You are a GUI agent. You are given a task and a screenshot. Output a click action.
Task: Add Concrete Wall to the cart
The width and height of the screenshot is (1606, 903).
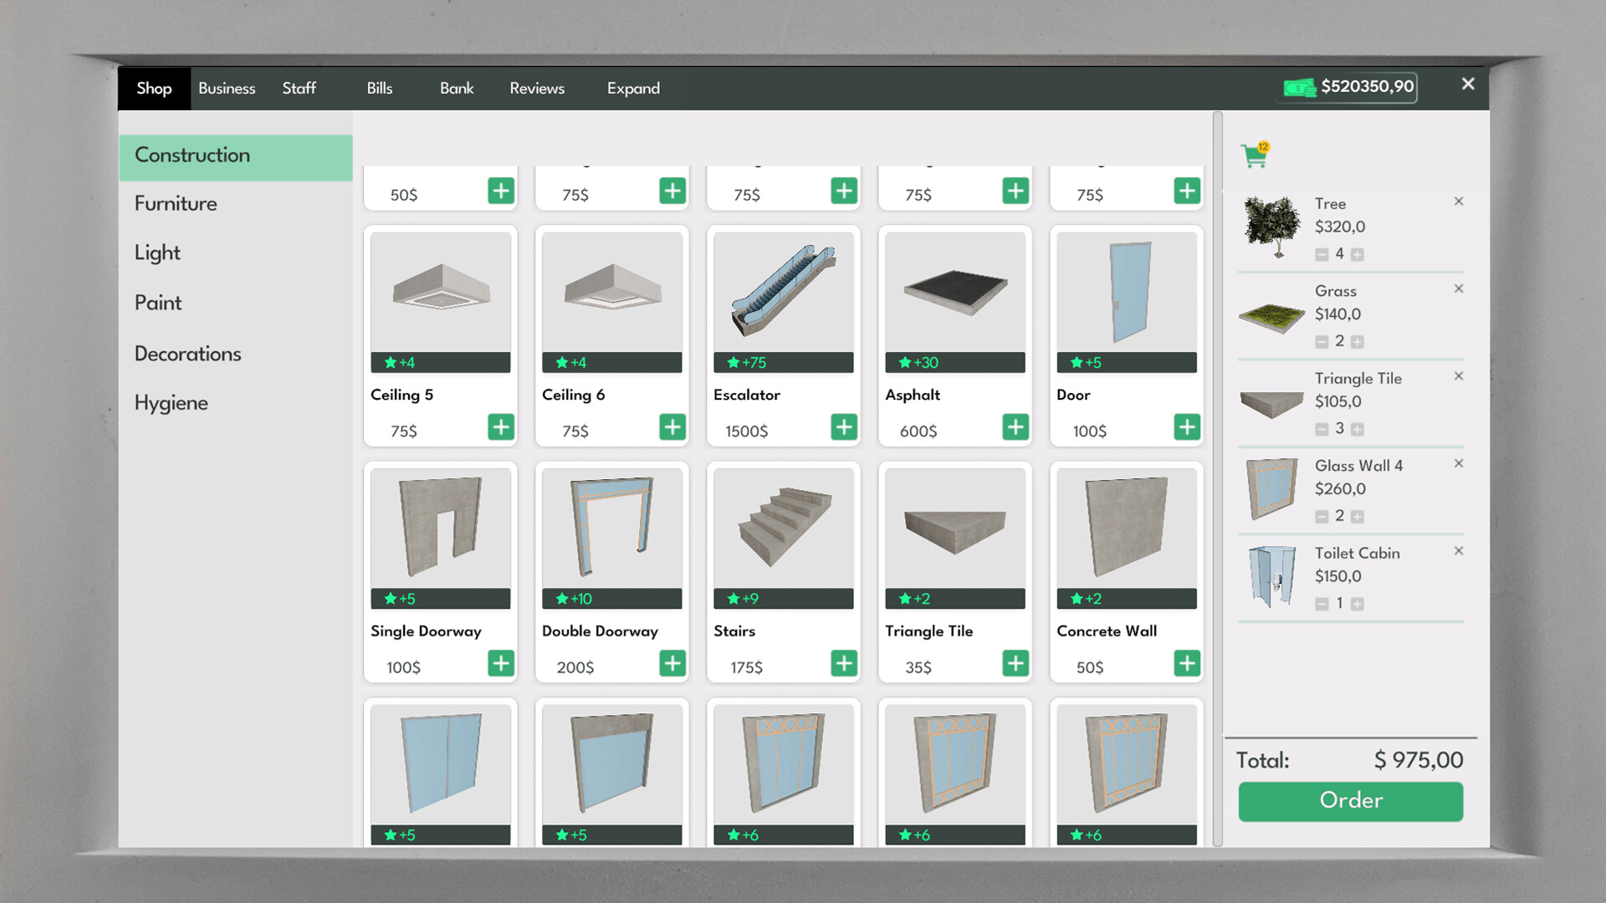pos(1186,663)
